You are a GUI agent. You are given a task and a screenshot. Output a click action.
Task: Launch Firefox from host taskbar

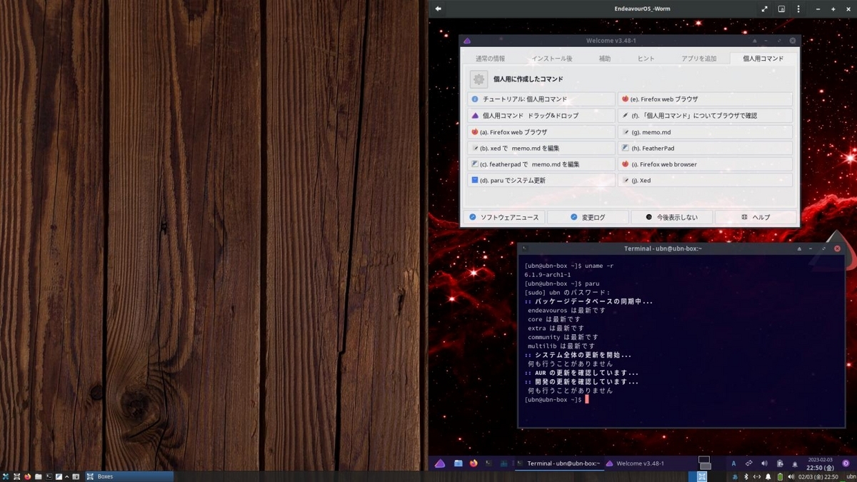pyautogui.click(x=27, y=476)
